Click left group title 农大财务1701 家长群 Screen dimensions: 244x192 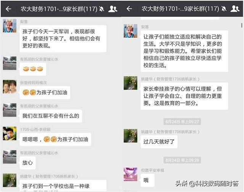click(x=59, y=9)
